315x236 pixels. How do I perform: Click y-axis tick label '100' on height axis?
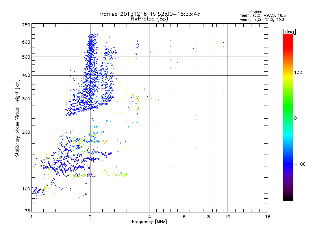point(26,189)
